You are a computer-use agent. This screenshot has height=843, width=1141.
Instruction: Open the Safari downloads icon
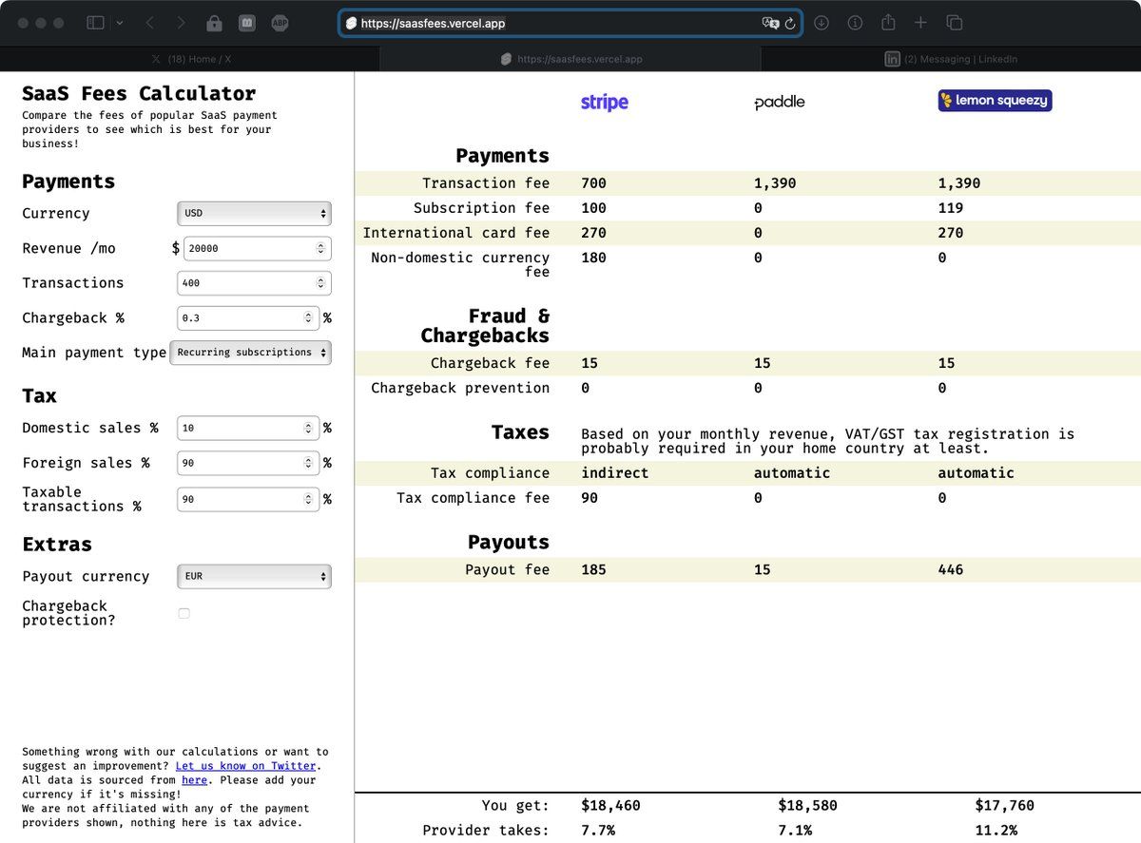pyautogui.click(x=822, y=23)
